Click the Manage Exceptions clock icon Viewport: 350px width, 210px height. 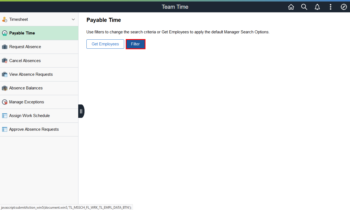5,102
